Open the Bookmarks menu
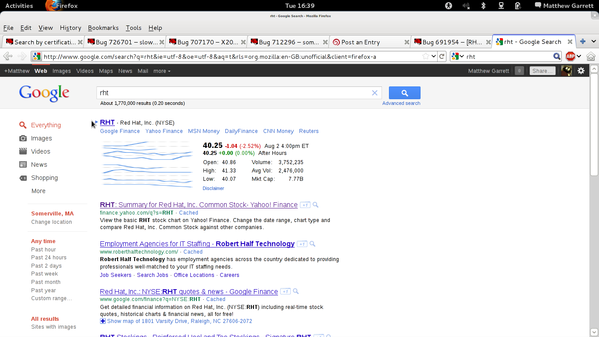599x337 pixels. [x=103, y=28]
